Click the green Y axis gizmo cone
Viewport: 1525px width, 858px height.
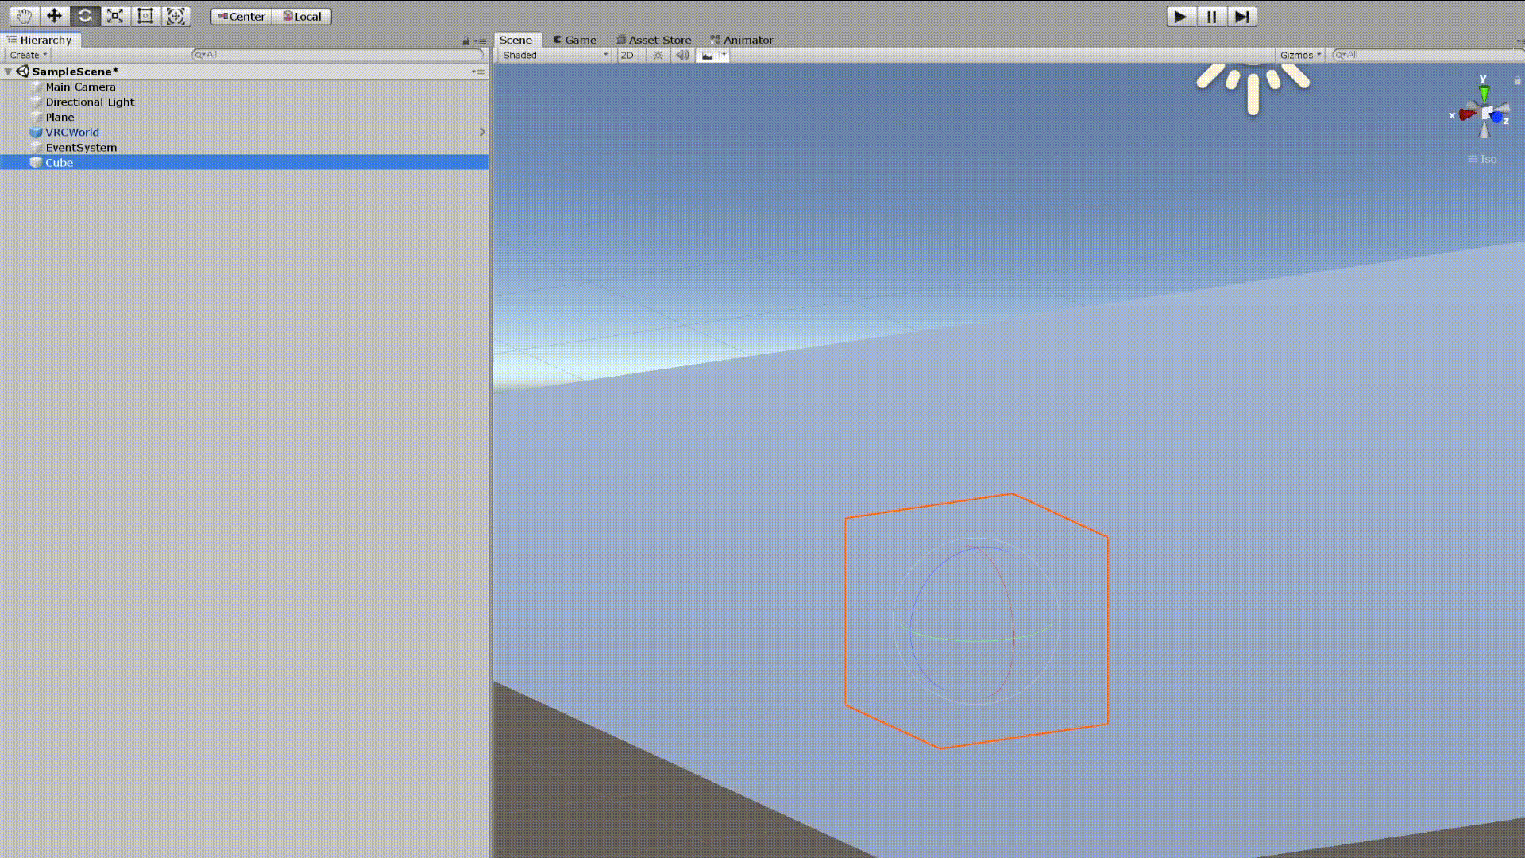(x=1484, y=93)
